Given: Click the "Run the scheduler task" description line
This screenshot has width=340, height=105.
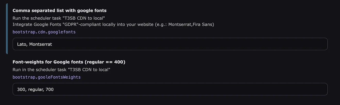Looking at the screenshot, I should click(59, 18).
